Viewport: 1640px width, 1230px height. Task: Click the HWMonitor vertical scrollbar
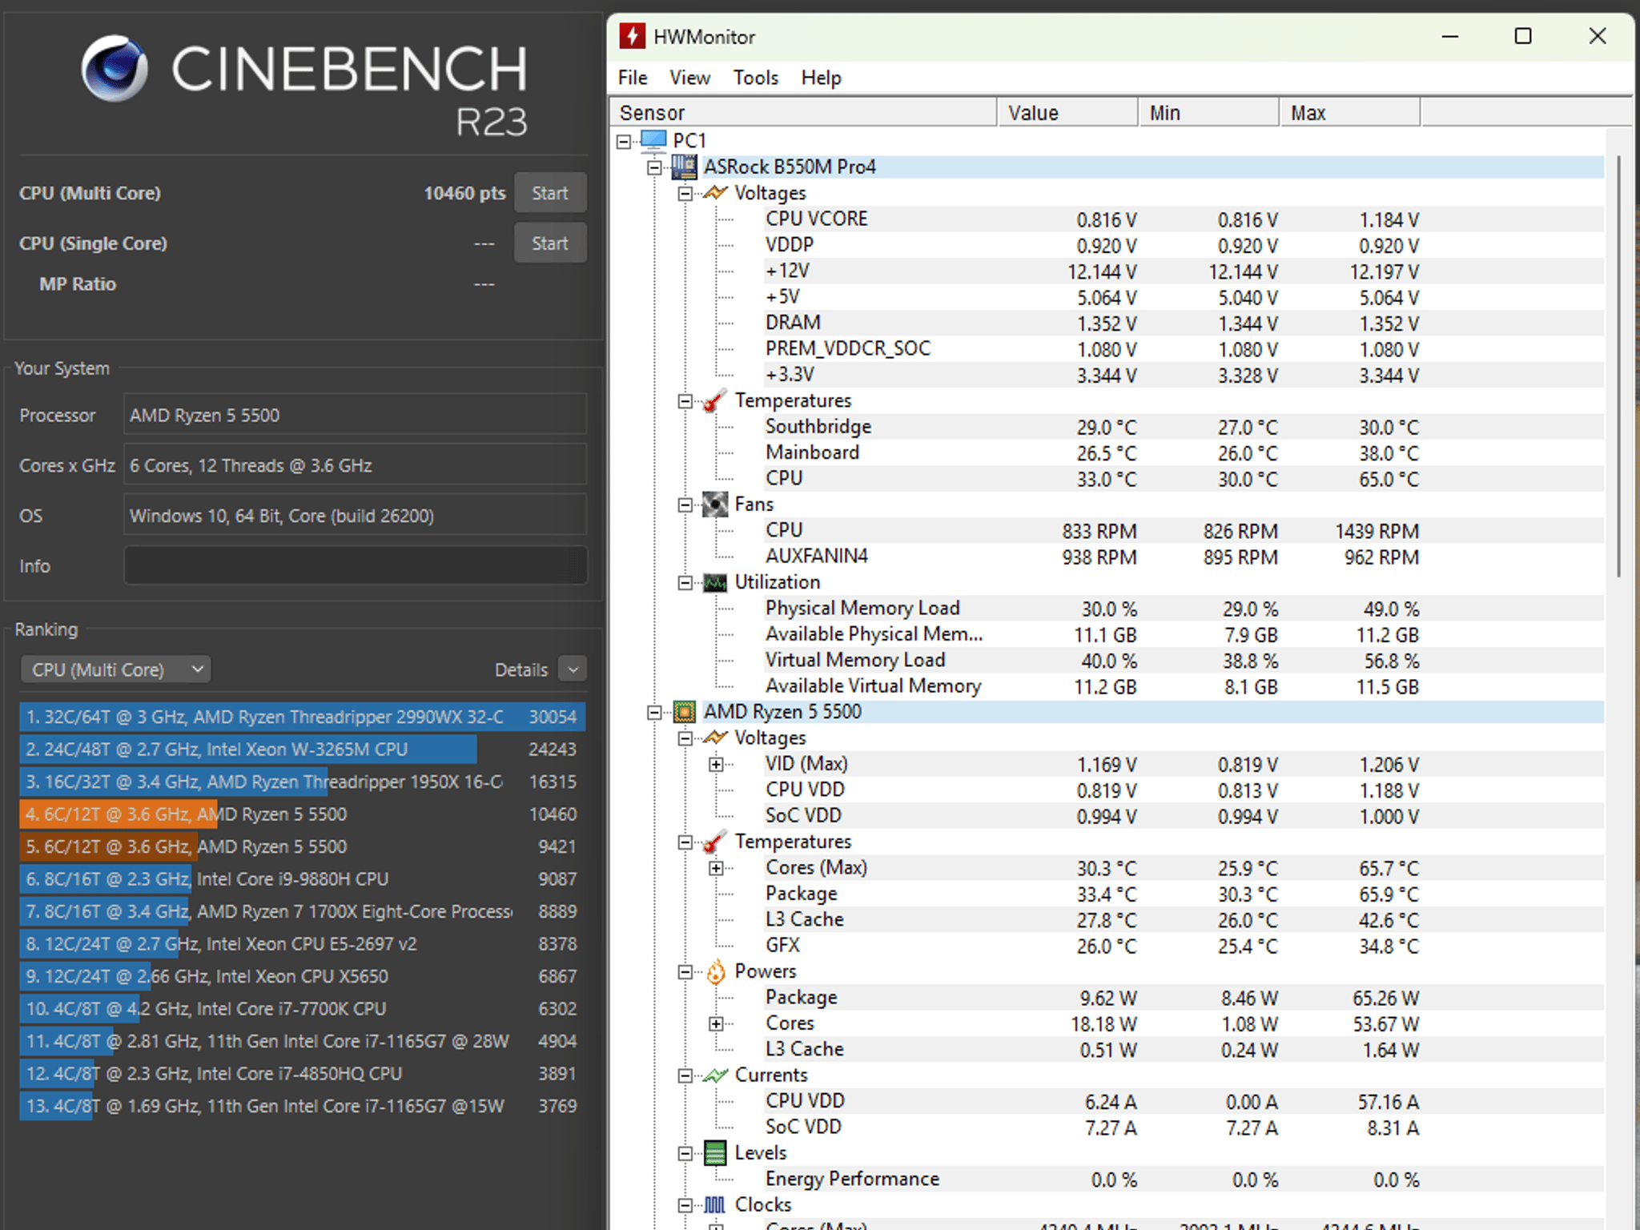tap(1618, 367)
